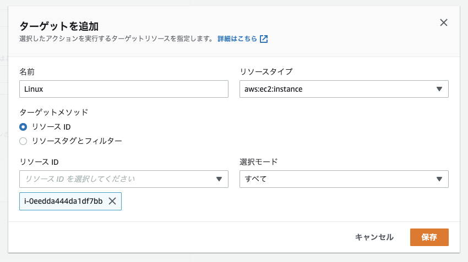Click the 名前 field containing Linux
This screenshot has width=468, height=262.
pos(124,89)
